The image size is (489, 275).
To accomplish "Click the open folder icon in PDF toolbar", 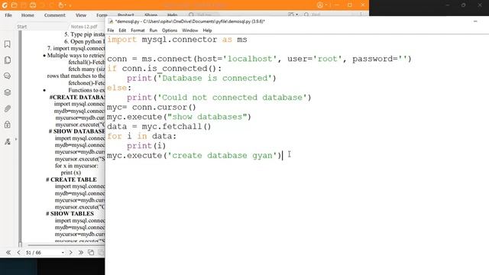I will click(14, 5).
